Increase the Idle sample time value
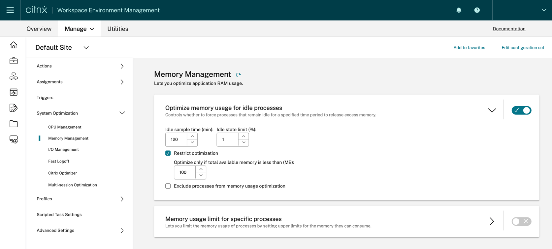Image resolution: width=552 pixels, height=249 pixels. (x=192, y=136)
